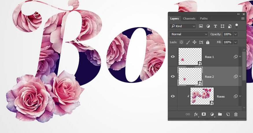Screen dimensions: 253x133
Task: Collapse the panel with double arrows
Action: [238, 14]
